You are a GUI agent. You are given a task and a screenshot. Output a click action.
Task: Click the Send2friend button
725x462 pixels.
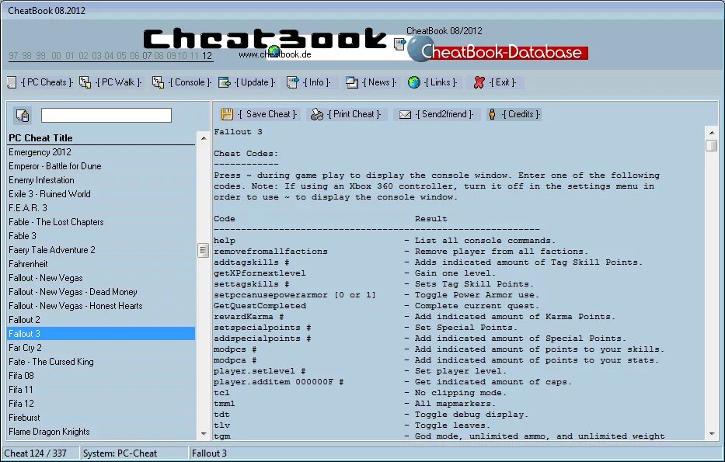pos(437,114)
